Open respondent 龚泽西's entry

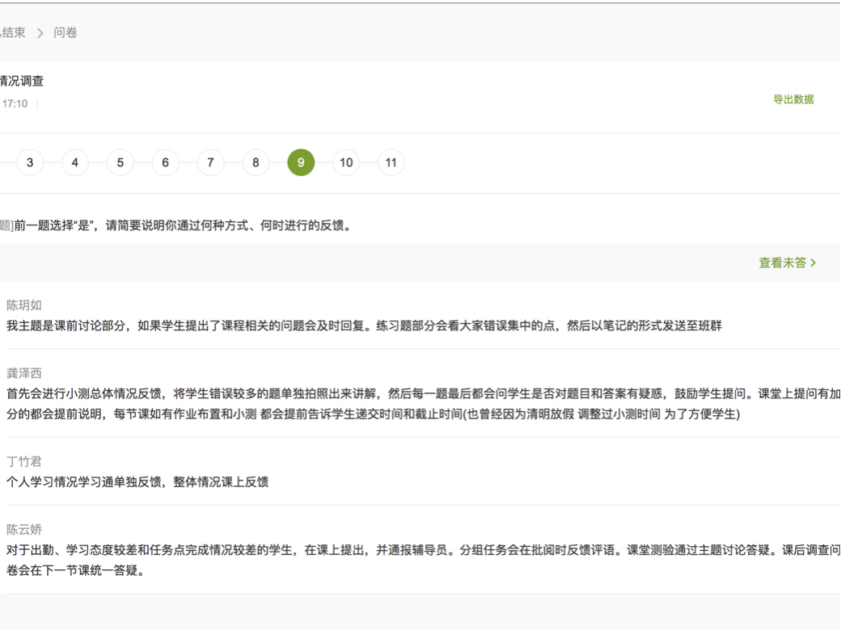coord(24,373)
